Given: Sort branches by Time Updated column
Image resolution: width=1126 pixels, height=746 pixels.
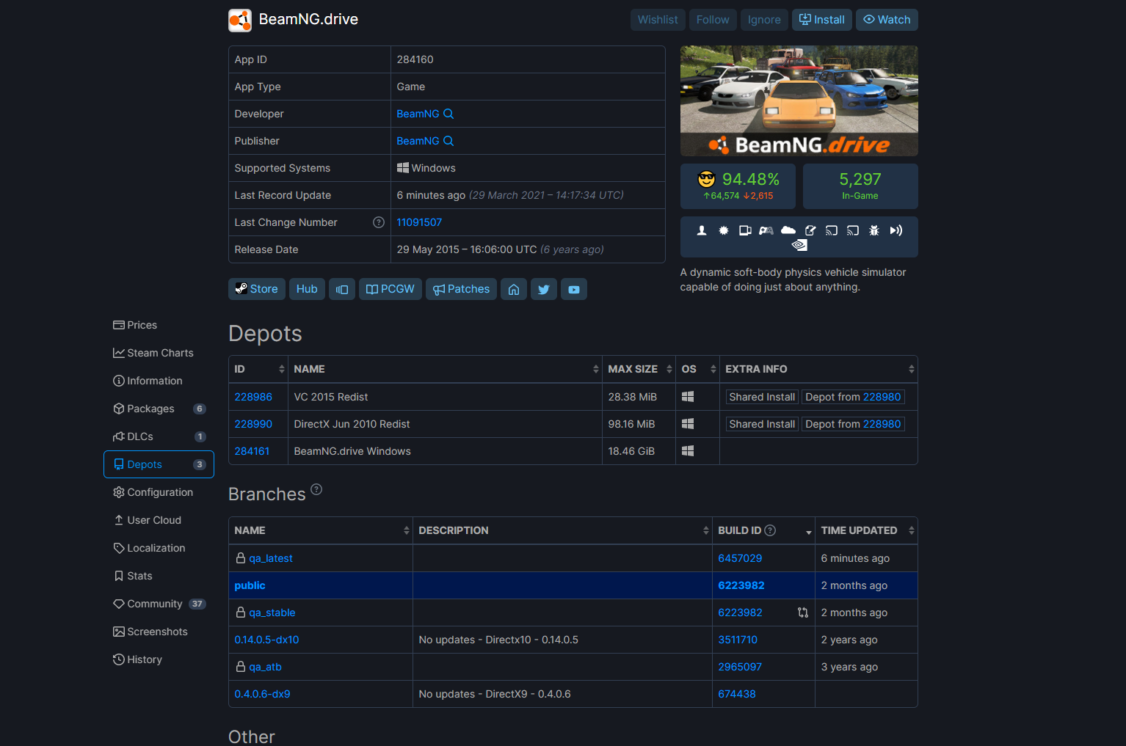Looking at the screenshot, I should point(866,530).
